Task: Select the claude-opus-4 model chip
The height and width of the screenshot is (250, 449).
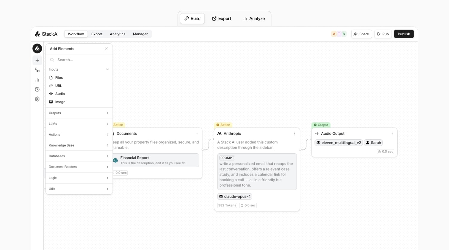Action: 235,196
